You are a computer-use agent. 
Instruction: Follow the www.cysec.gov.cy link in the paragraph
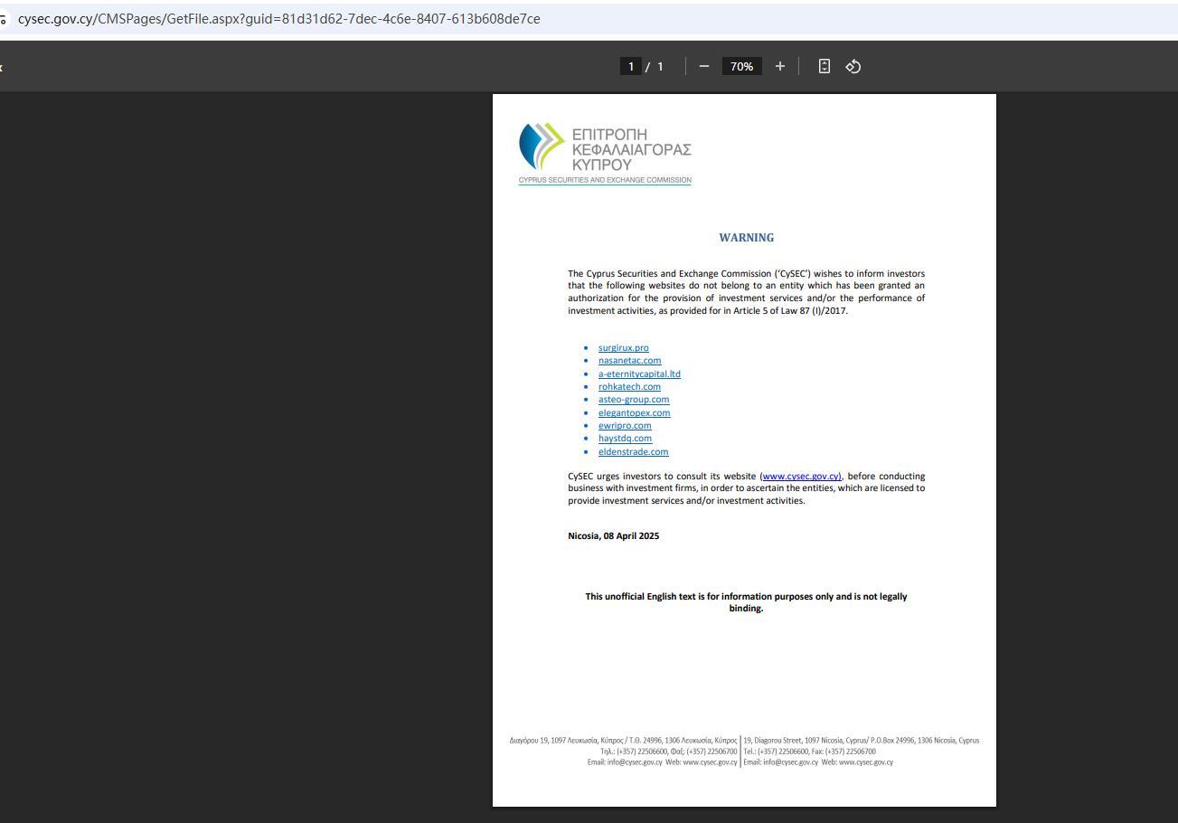802,477
